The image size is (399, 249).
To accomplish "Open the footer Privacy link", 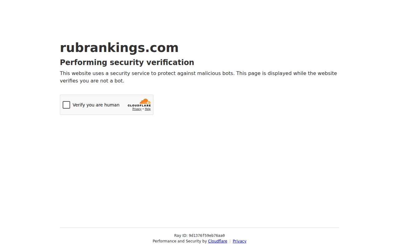I will (239, 241).
